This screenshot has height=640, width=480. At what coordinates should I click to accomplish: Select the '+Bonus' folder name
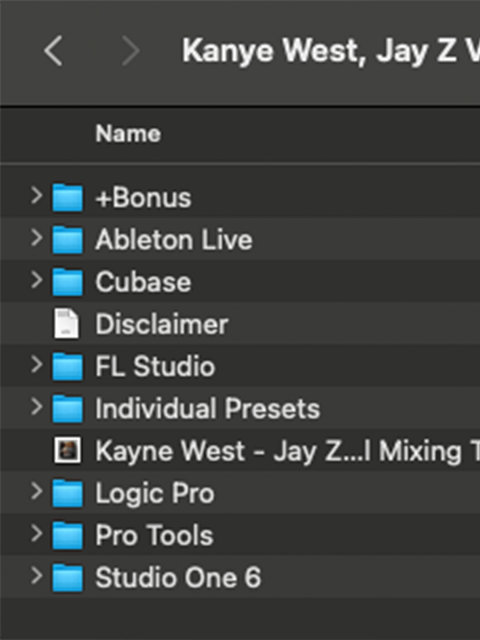[143, 198]
